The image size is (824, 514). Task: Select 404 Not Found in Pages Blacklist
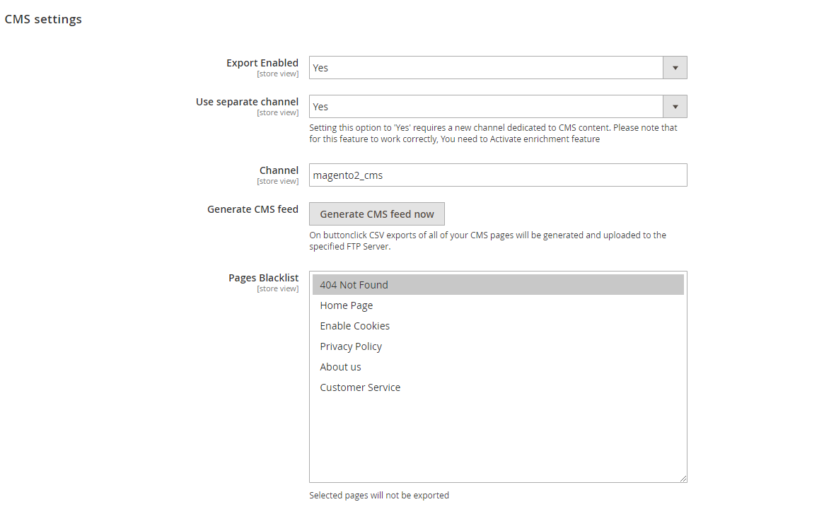(x=353, y=284)
